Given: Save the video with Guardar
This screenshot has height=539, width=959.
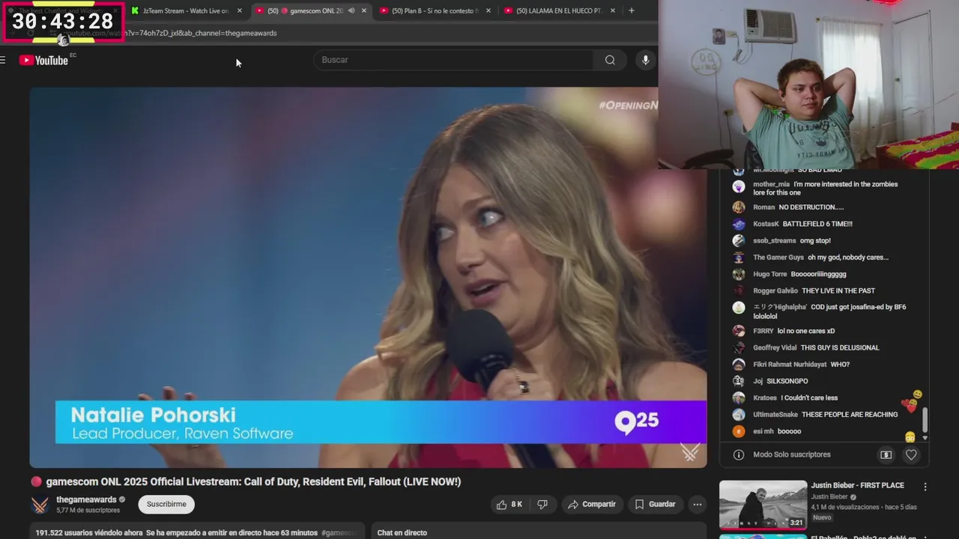Looking at the screenshot, I should (x=656, y=505).
